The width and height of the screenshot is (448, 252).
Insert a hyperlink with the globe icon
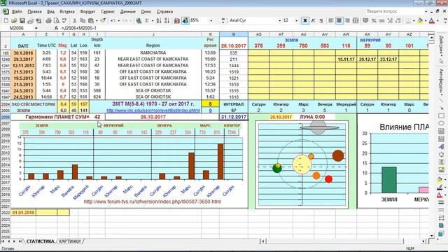[139, 20]
